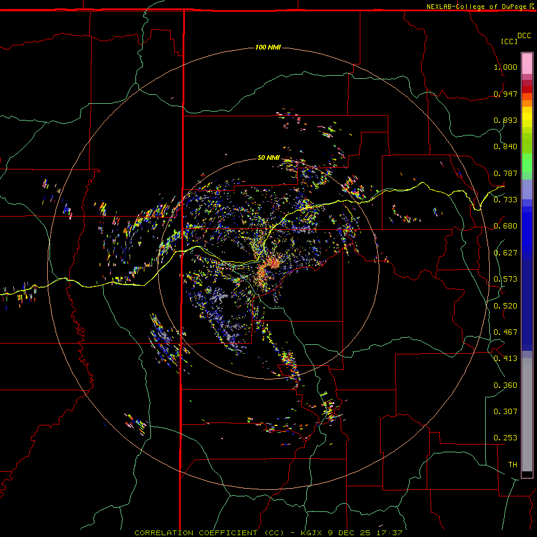This screenshot has height=537, width=537.
Task: Click the 0.947 legend value
Action: pyautogui.click(x=505, y=94)
